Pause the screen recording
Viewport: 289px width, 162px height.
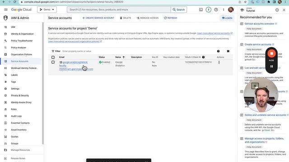[x=271, y=67]
